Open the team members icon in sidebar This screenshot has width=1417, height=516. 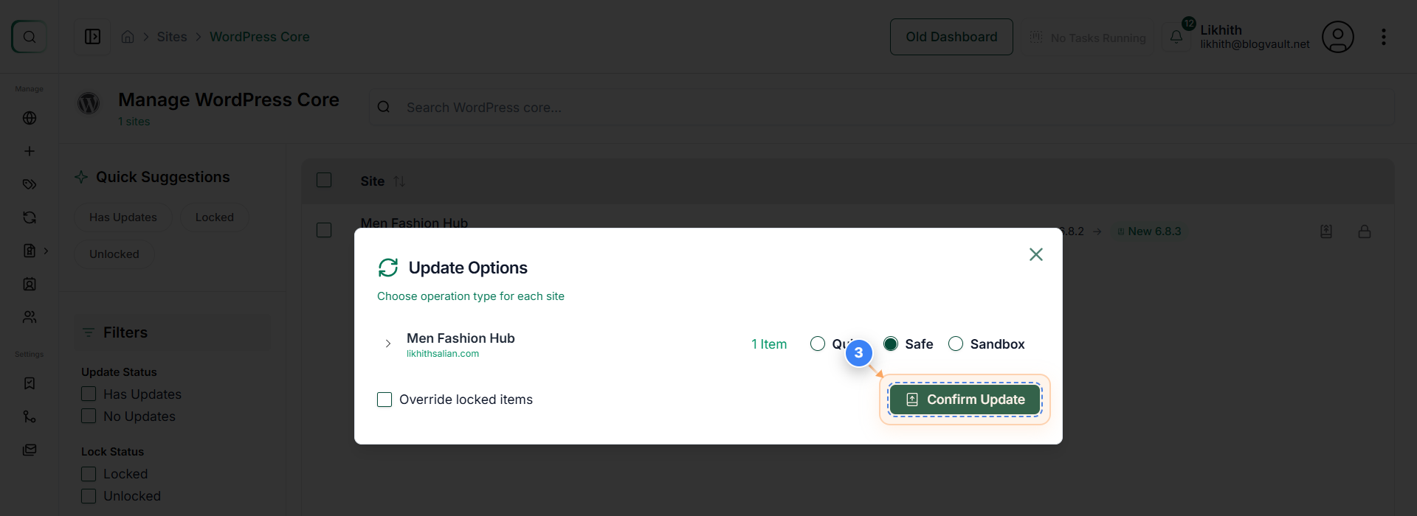(30, 317)
